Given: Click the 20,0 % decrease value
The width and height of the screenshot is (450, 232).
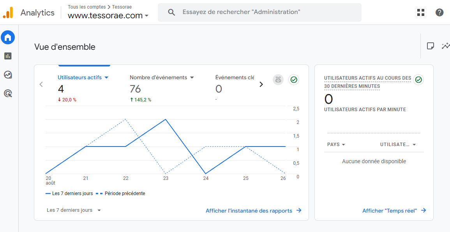Looking at the screenshot, I should [x=67, y=100].
